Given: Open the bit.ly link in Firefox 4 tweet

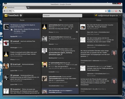Looking at the screenshot, I should [16, 56].
